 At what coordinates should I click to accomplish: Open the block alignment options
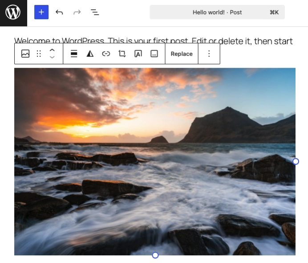click(x=74, y=53)
